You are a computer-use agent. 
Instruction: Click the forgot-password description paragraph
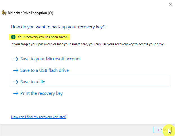(88, 44)
